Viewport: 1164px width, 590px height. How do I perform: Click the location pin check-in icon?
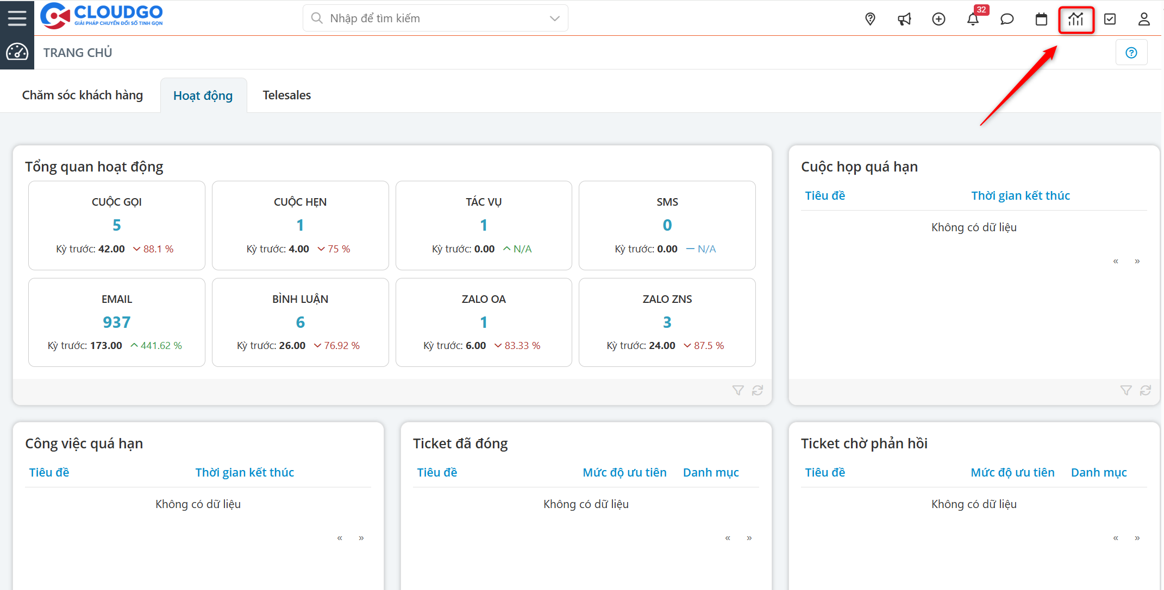point(870,19)
